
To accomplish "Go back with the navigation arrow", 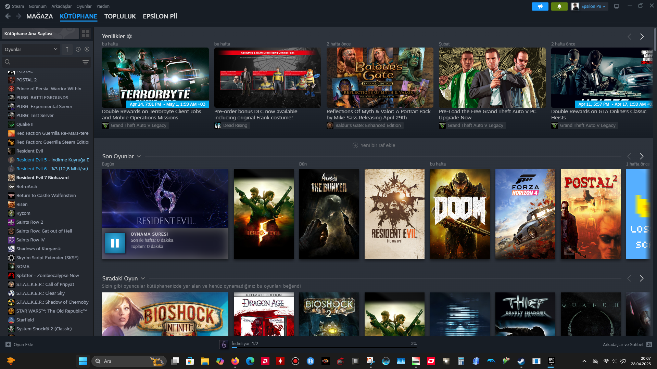I will [8, 16].
